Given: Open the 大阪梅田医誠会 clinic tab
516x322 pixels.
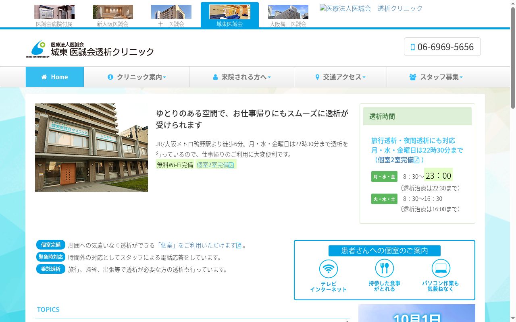Looking at the screenshot, I should (x=288, y=16).
